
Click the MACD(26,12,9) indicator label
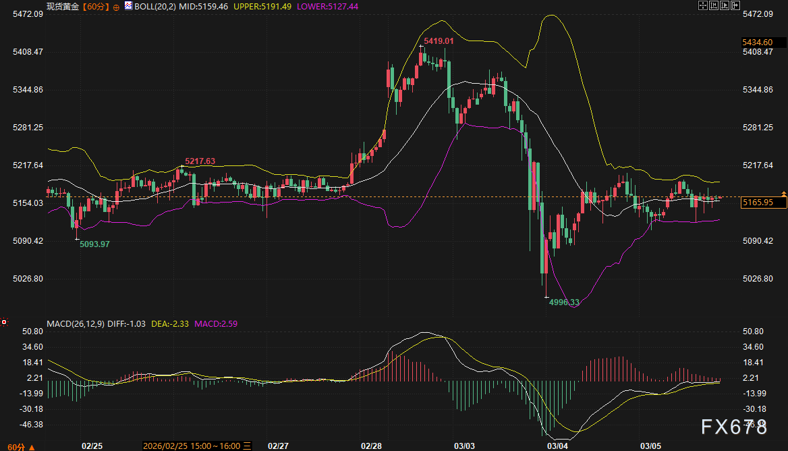(x=75, y=324)
